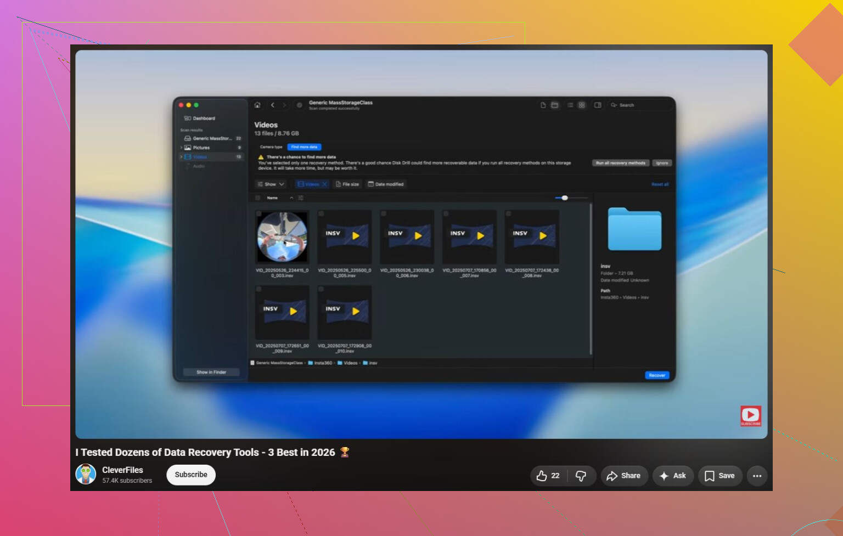Check box on VID_20250707_172908 thumbnail
Viewport: 843px width, 536px height.
click(321, 289)
